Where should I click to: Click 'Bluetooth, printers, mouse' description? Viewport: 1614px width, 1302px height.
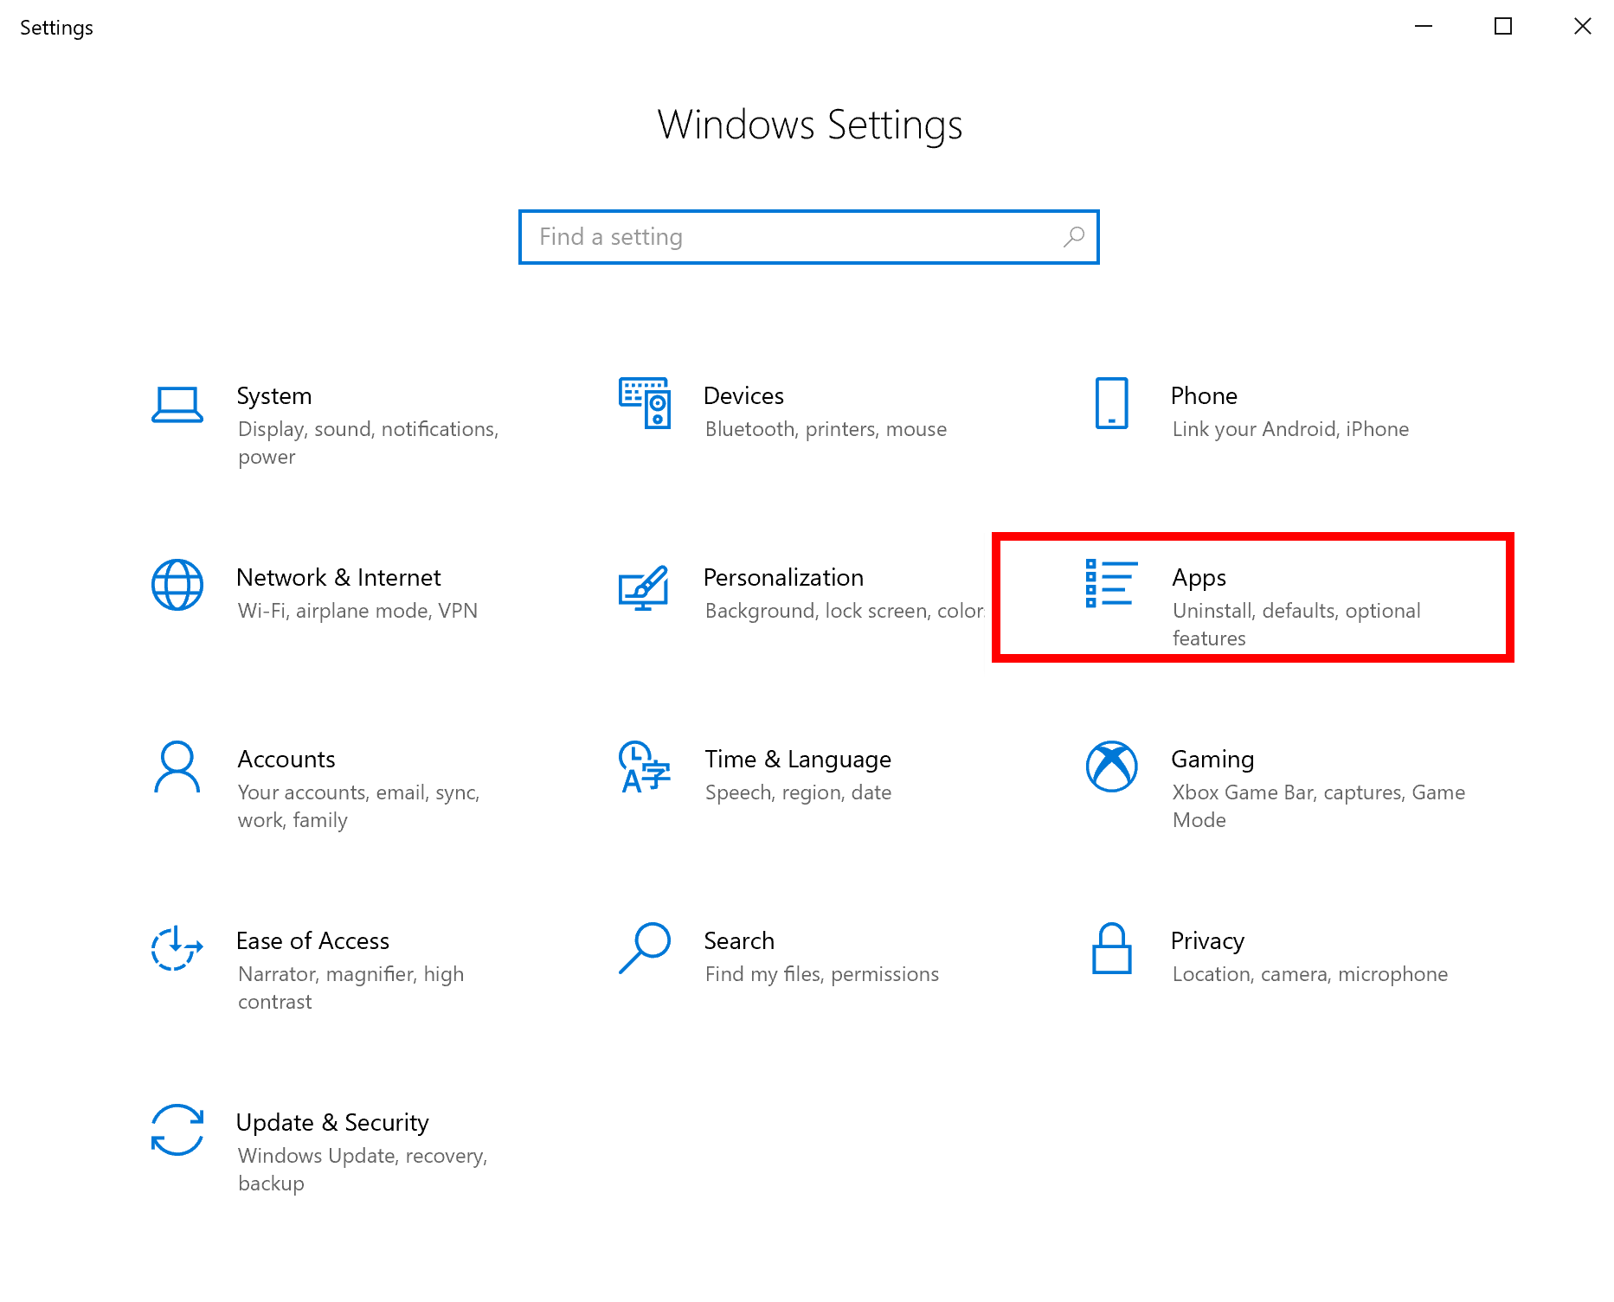click(826, 430)
